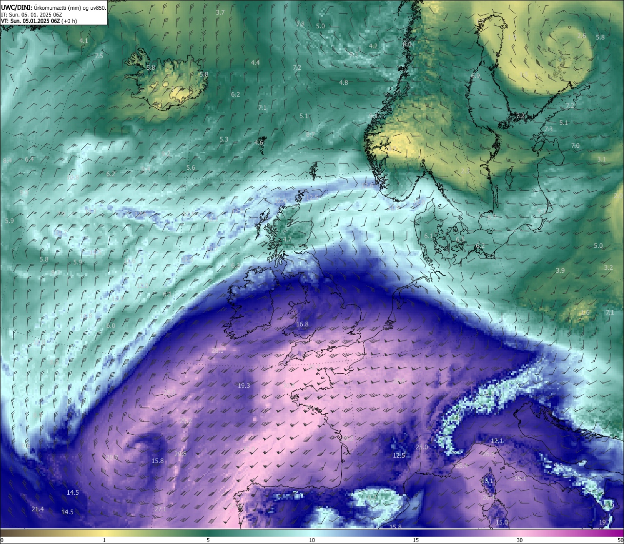Screen dimensions: 624x544
Task: Select the 5.6 value south of Iceland
Action: coord(191,168)
